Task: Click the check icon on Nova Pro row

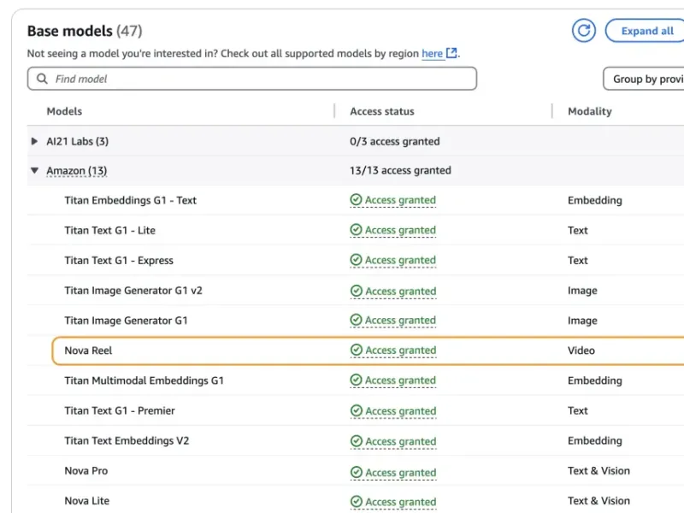Action: [x=357, y=472]
